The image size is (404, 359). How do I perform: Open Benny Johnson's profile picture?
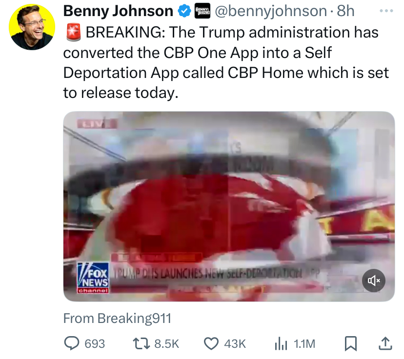click(x=32, y=27)
